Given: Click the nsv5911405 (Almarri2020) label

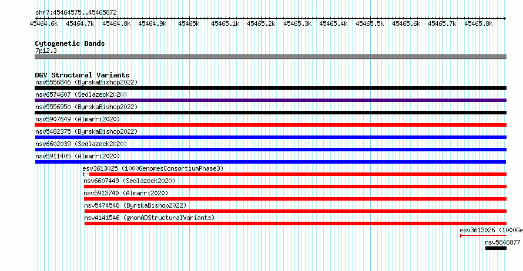Looking at the screenshot, I should coord(78,156).
